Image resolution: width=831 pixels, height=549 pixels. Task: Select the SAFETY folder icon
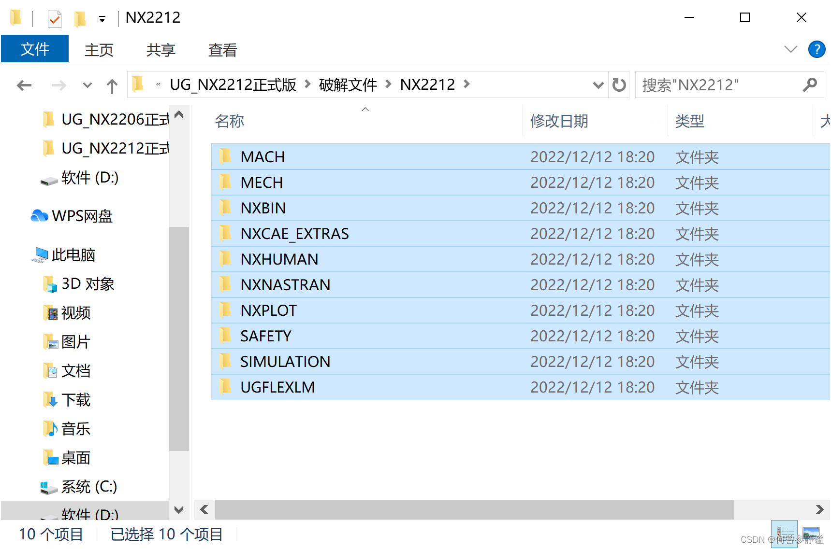(x=225, y=336)
